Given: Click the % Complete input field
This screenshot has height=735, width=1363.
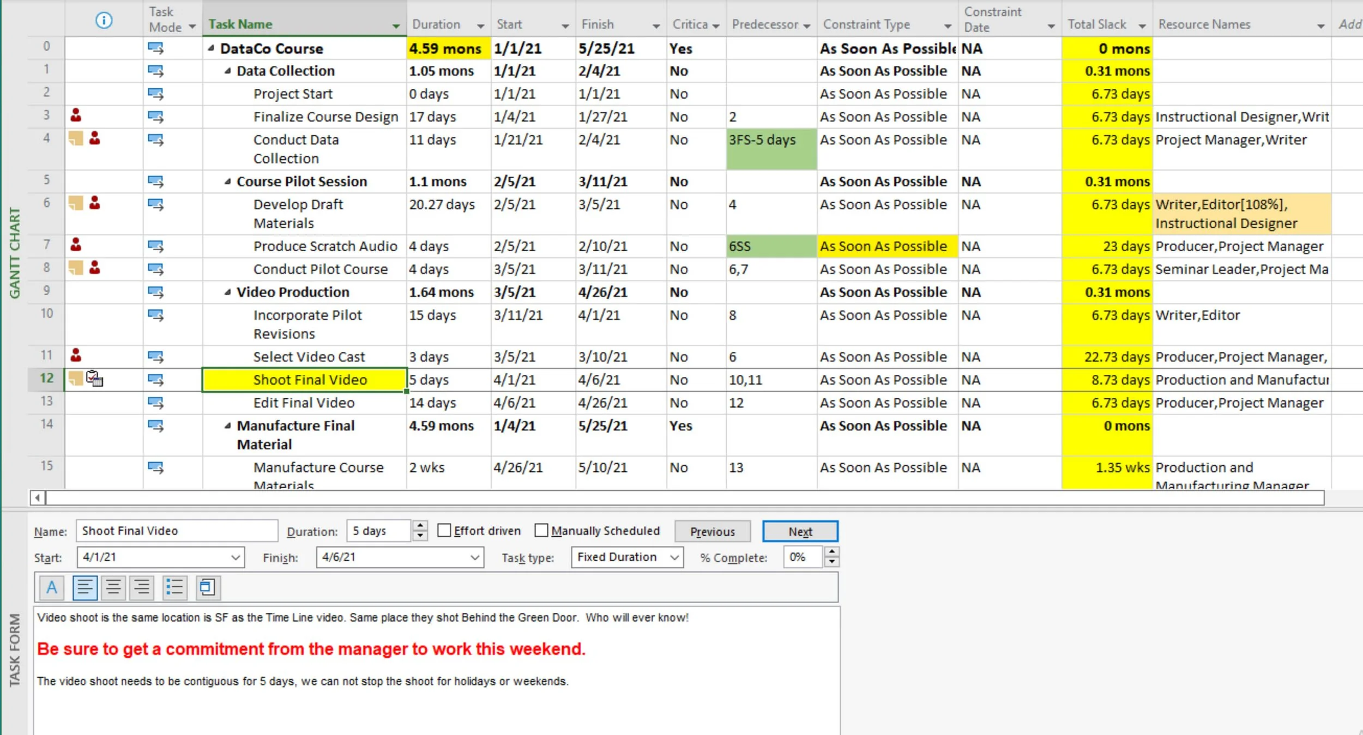Looking at the screenshot, I should tap(802, 557).
